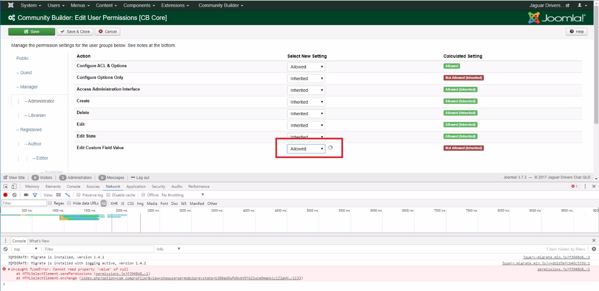The image size is (599, 291).
Task: Switch to the Elements DevTools tab
Action: click(x=53, y=186)
